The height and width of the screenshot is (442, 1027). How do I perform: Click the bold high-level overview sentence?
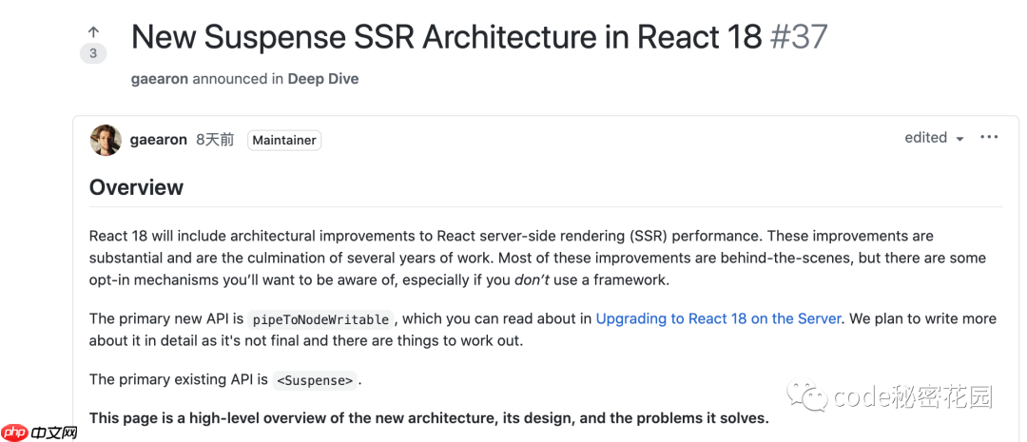(429, 418)
